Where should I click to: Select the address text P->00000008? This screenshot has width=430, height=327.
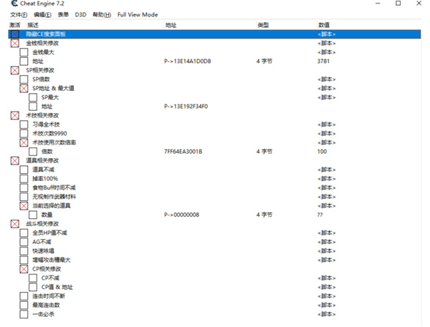(x=181, y=215)
